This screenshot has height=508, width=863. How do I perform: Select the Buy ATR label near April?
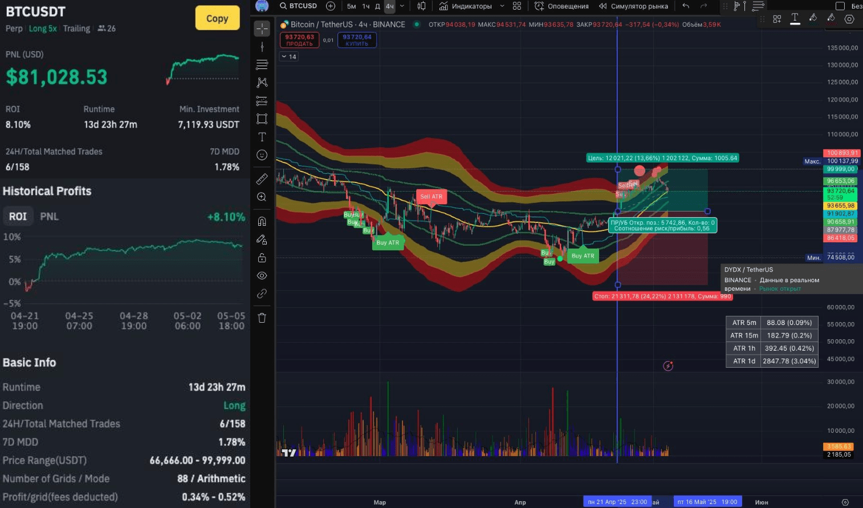[x=583, y=256]
